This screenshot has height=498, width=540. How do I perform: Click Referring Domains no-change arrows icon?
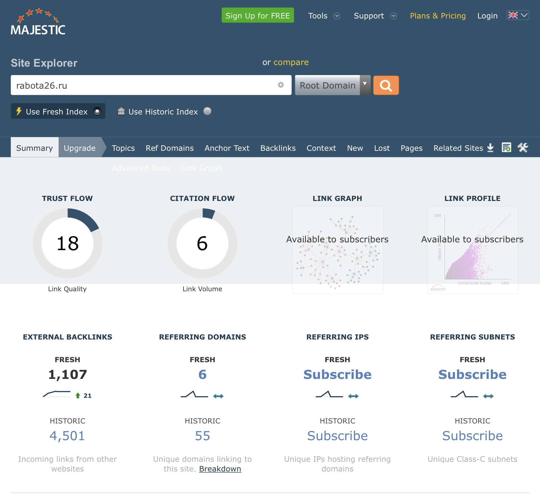219,396
